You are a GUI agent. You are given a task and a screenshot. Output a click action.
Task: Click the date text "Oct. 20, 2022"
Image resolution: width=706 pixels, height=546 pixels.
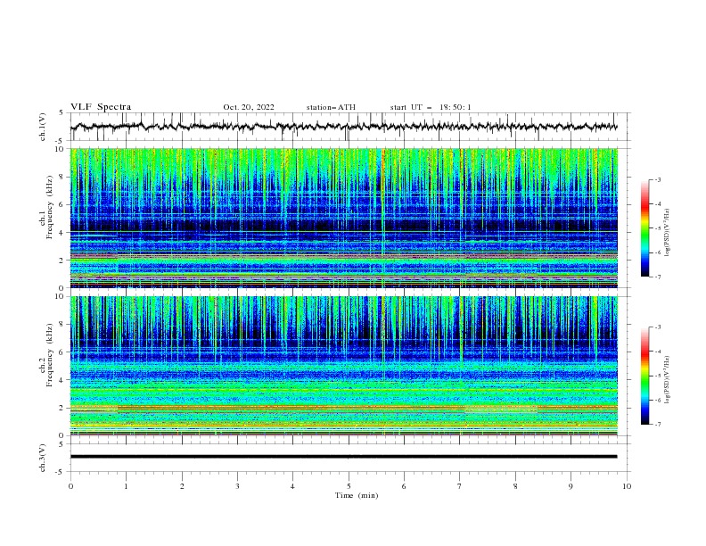click(249, 107)
